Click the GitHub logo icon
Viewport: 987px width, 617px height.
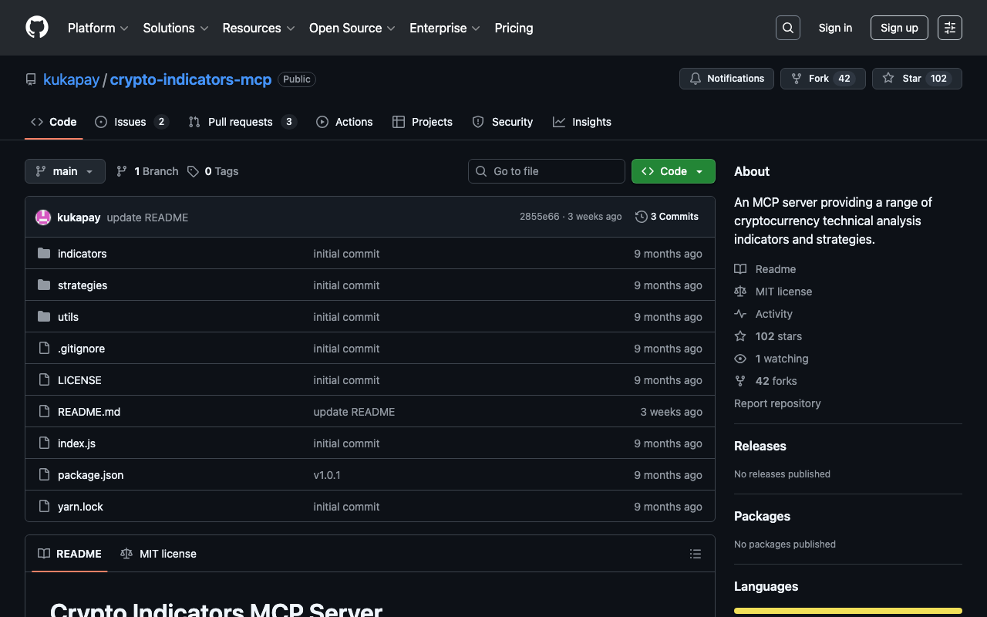point(37,28)
